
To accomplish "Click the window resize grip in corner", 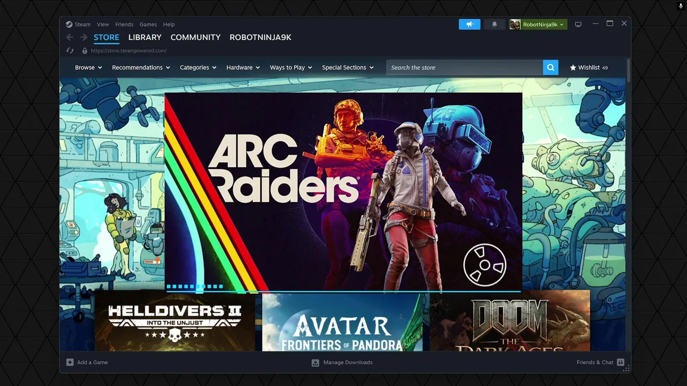I will (x=626, y=369).
